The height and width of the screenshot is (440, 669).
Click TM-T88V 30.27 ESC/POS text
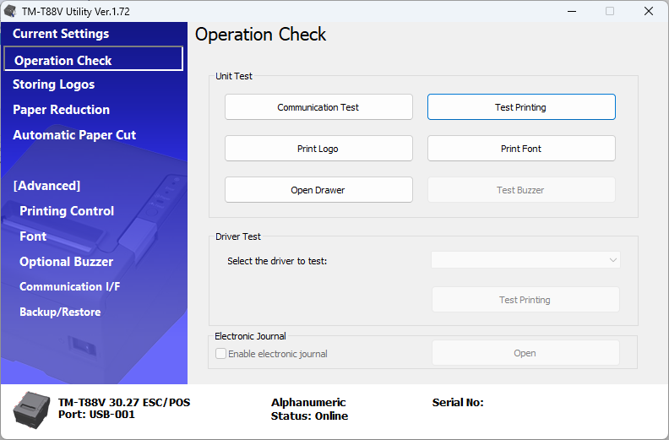coord(124,403)
